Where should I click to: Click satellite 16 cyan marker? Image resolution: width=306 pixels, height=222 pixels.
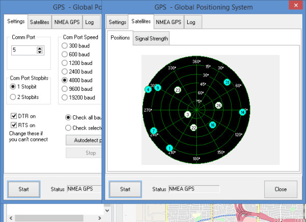213,125
